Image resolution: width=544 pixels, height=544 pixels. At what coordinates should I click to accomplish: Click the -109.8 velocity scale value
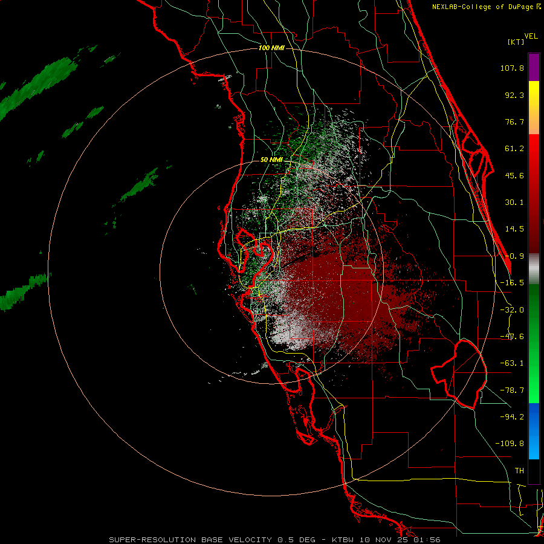[510, 444]
